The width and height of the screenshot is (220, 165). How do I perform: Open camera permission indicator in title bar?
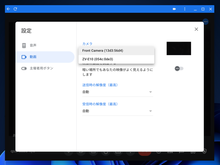[174, 9]
